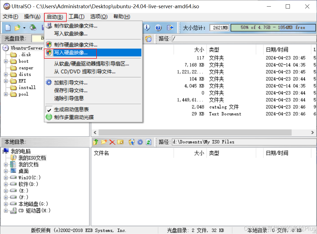Click the green disc icon of 制作多重启动光碟

coord(49,117)
